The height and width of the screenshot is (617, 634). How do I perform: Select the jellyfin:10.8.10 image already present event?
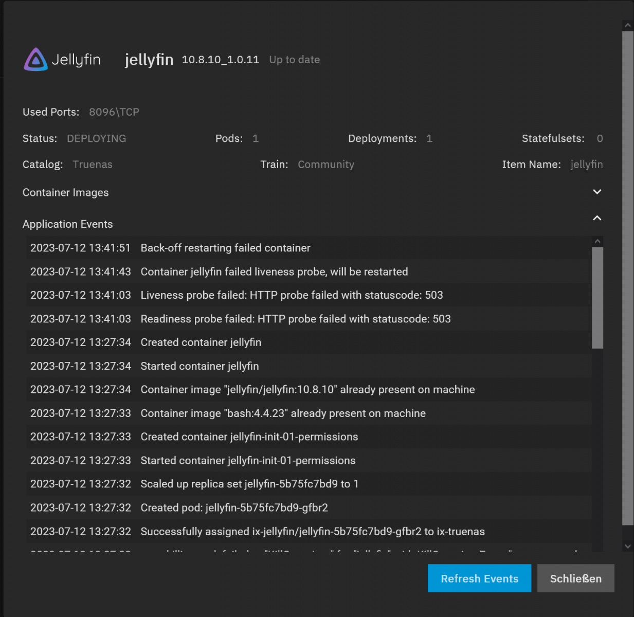click(309, 390)
